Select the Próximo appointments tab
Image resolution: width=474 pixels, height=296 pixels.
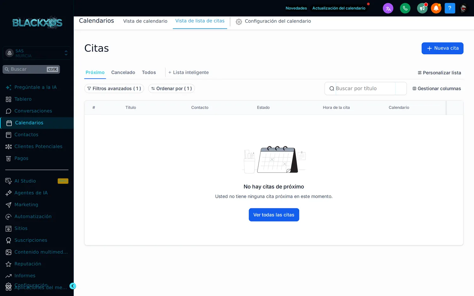click(95, 73)
